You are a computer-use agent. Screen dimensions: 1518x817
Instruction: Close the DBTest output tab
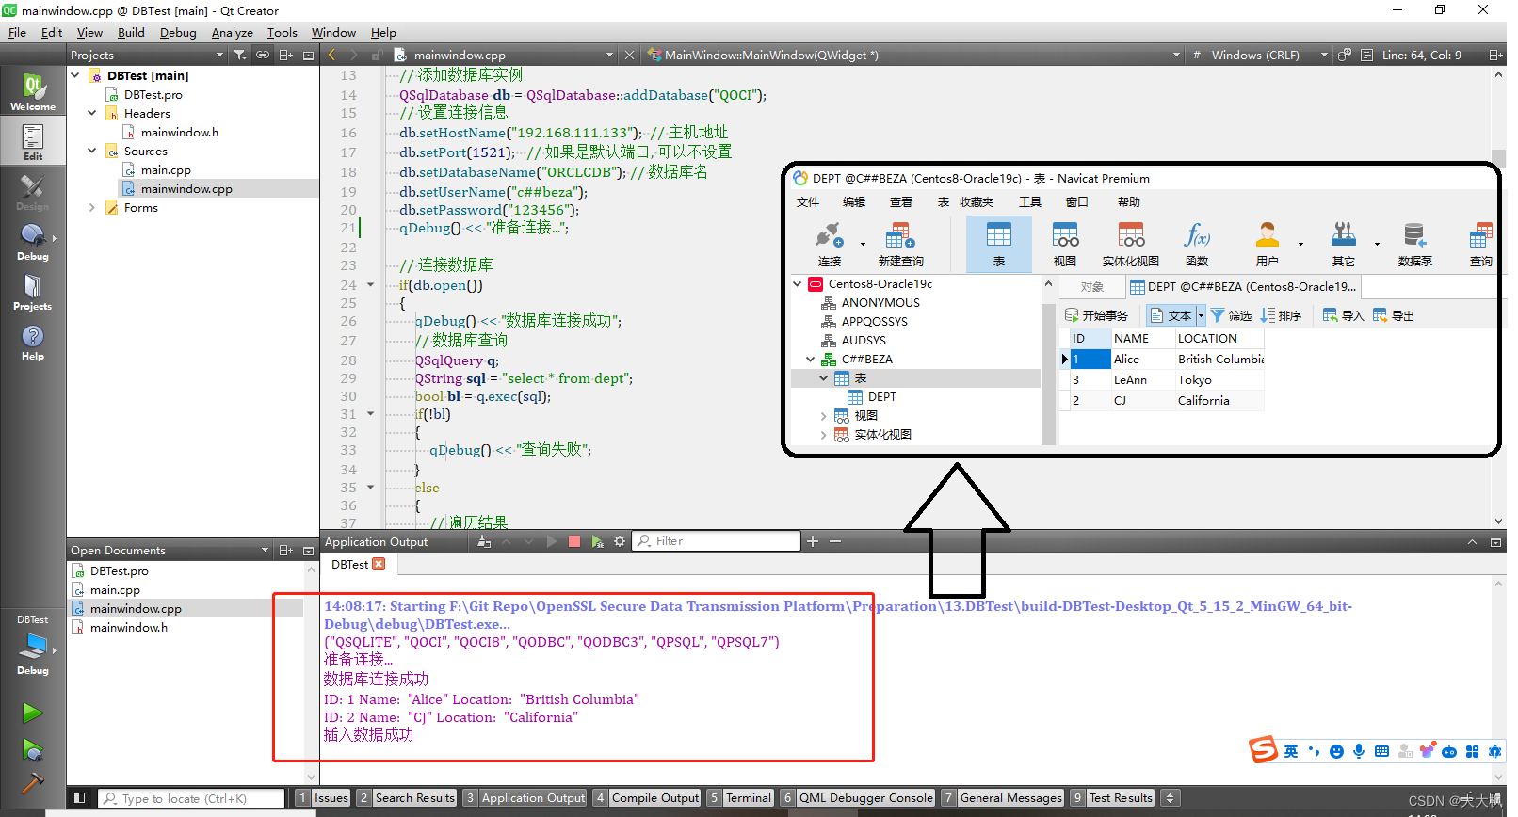click(x=379, y=564)
